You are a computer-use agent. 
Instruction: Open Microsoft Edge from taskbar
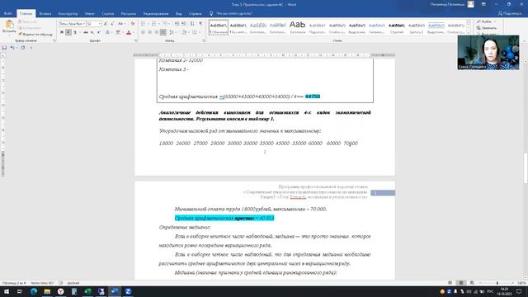pos(34,291)
